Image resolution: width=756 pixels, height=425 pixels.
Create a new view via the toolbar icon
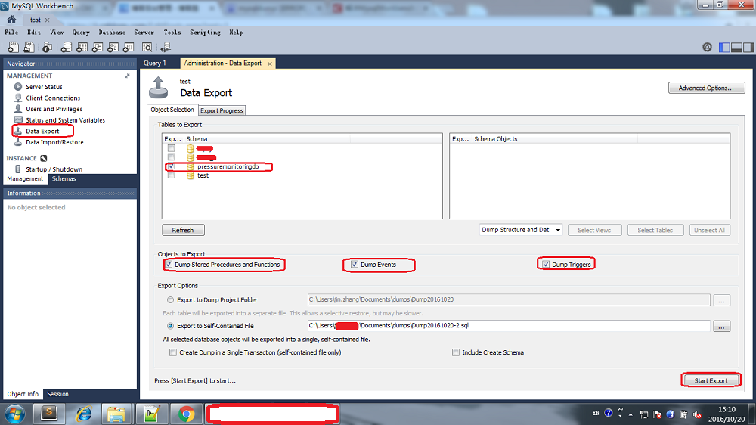[x=98, y=47]
